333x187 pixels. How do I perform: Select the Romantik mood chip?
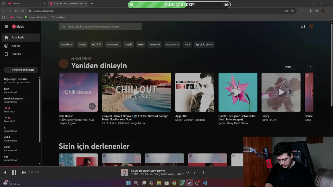tap(155, 44)
